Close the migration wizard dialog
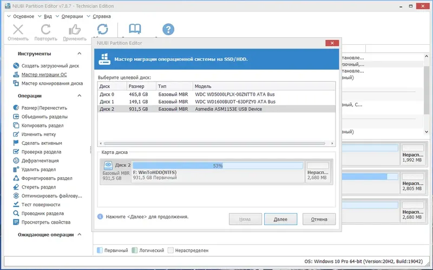The width and height of the screenshot is (433, 270). [x=332, y=43]
